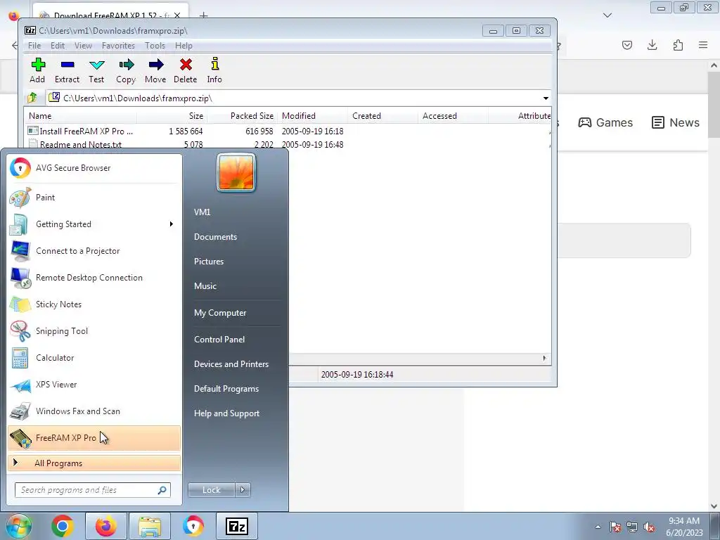Launch Remote Desktop Connection

[94, 278]
